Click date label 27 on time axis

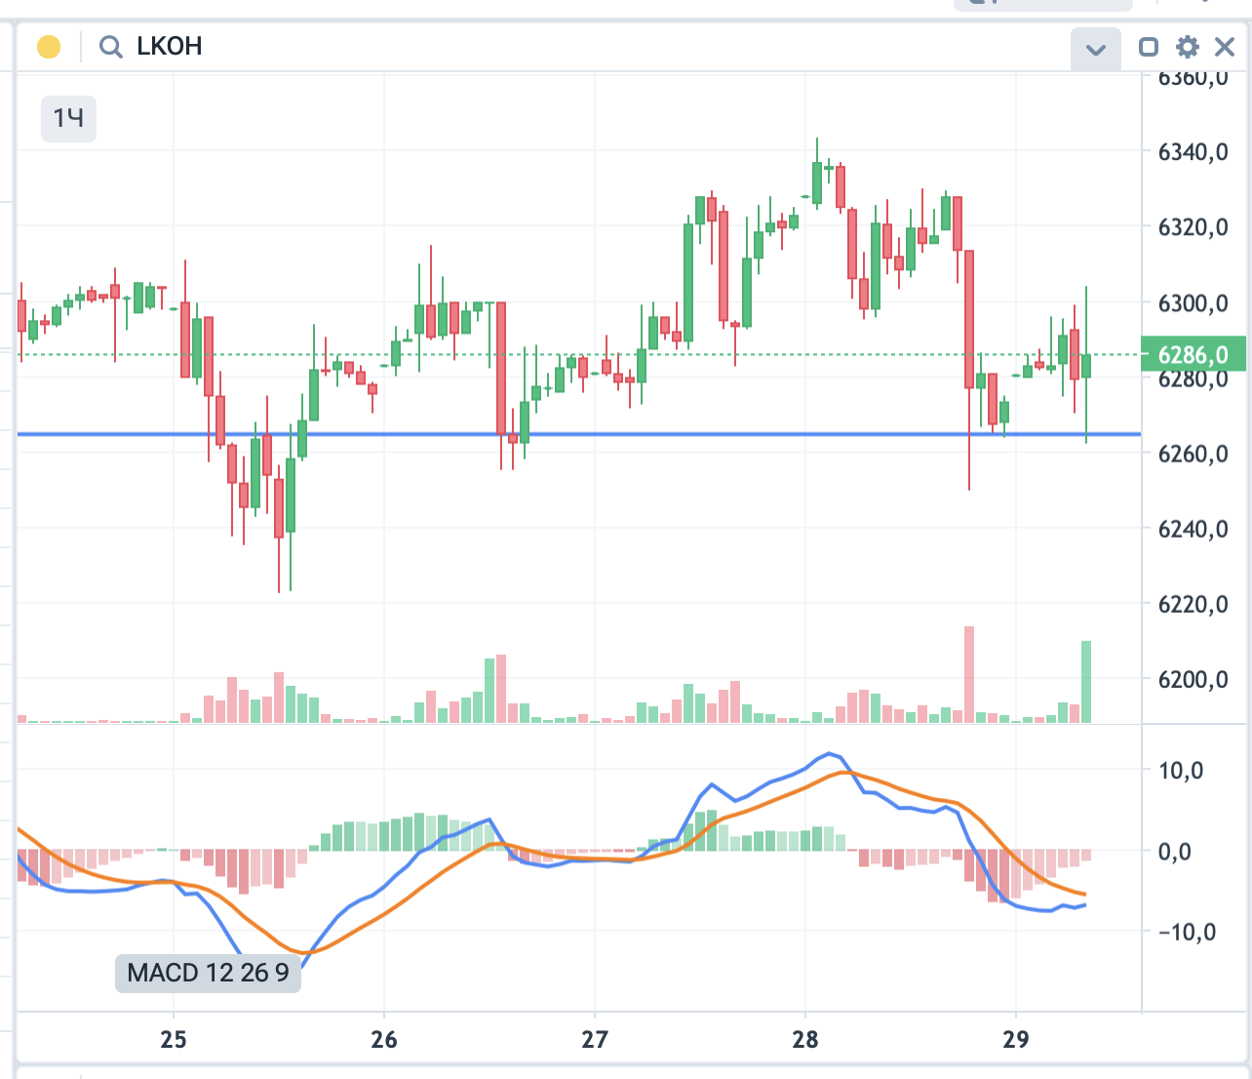[595, 1040]
